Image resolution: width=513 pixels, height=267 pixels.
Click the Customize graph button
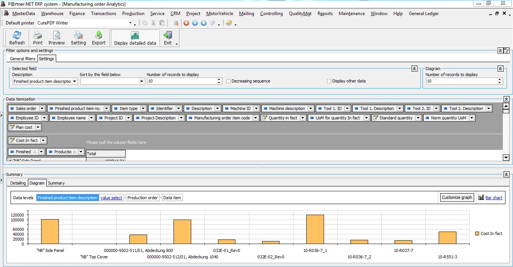coord(457,197)
